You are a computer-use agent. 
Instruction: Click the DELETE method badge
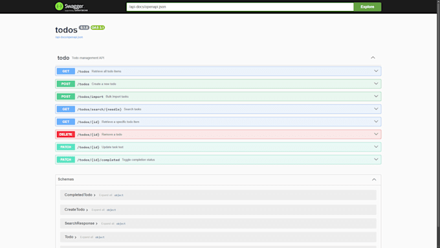65,134
